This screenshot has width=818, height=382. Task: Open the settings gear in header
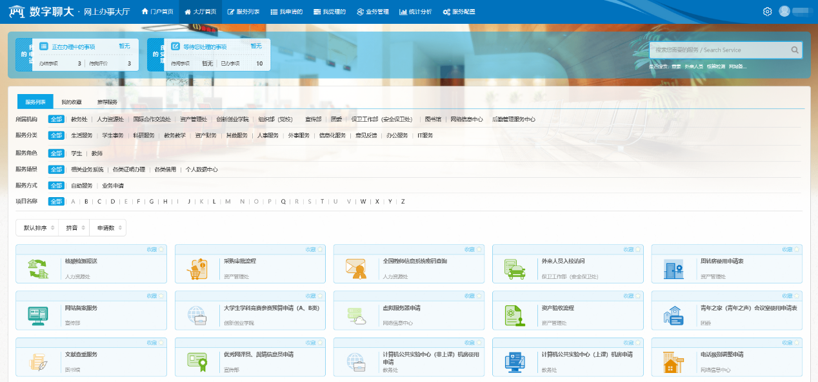click(767, 12)
